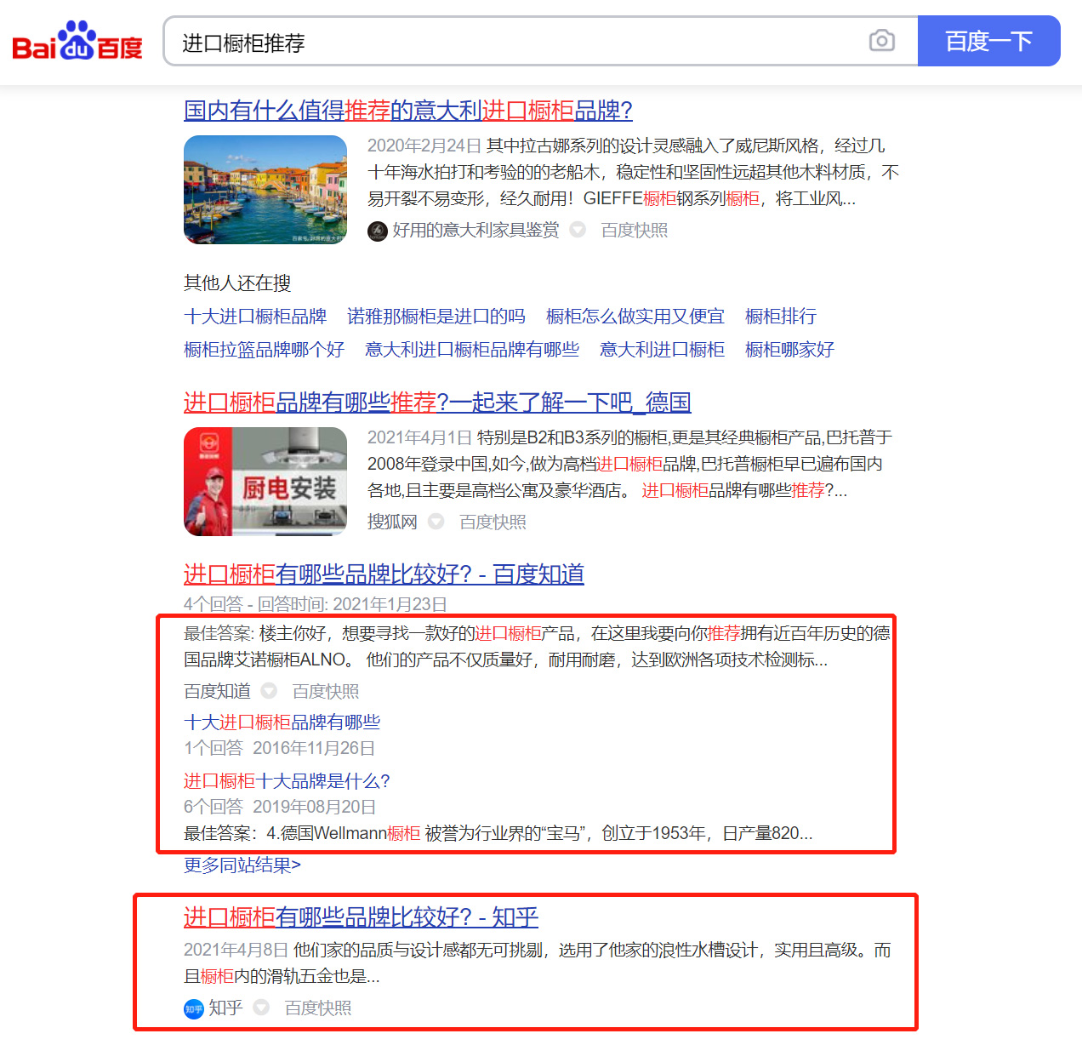This screenshot has width=1082, height=1045.
Task: Open 百度快照 for the 百度知道 result
Action: point(326,692)
